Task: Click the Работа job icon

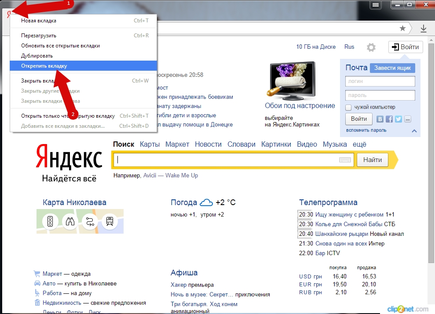Action: tap(37, 292)
